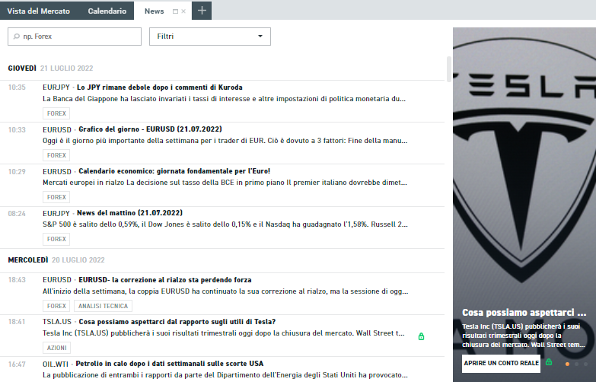
Task: Click the news list vertical scrollbar
Action: 449,69
